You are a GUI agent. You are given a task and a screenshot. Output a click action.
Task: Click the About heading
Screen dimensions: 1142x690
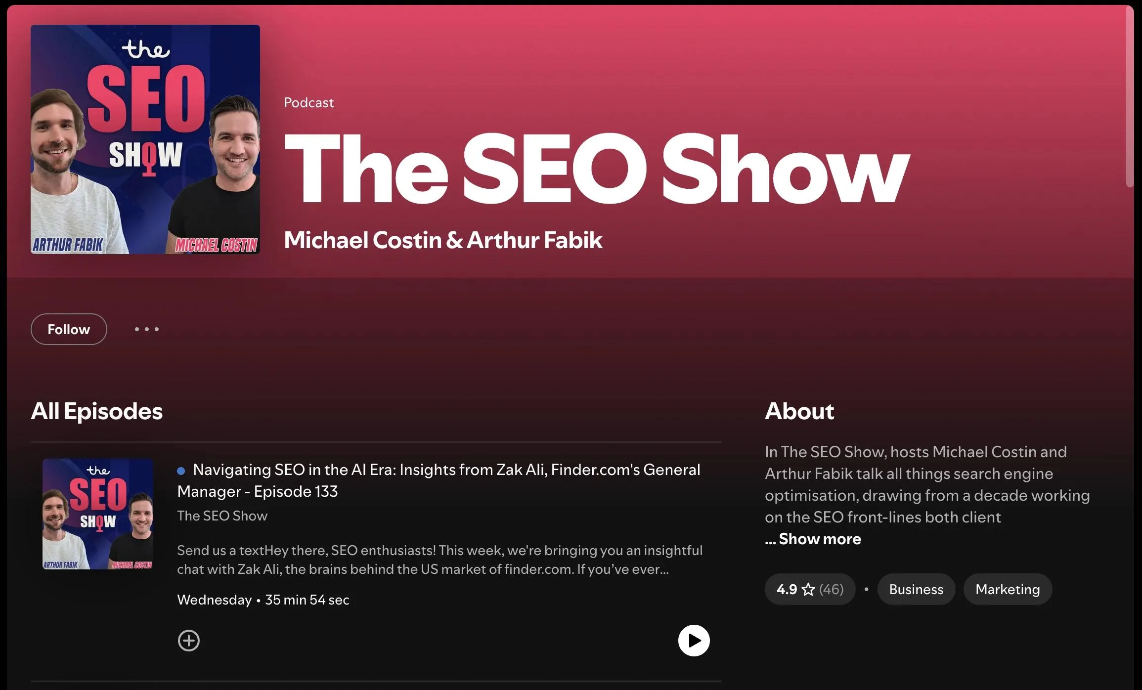click(799, 411)
